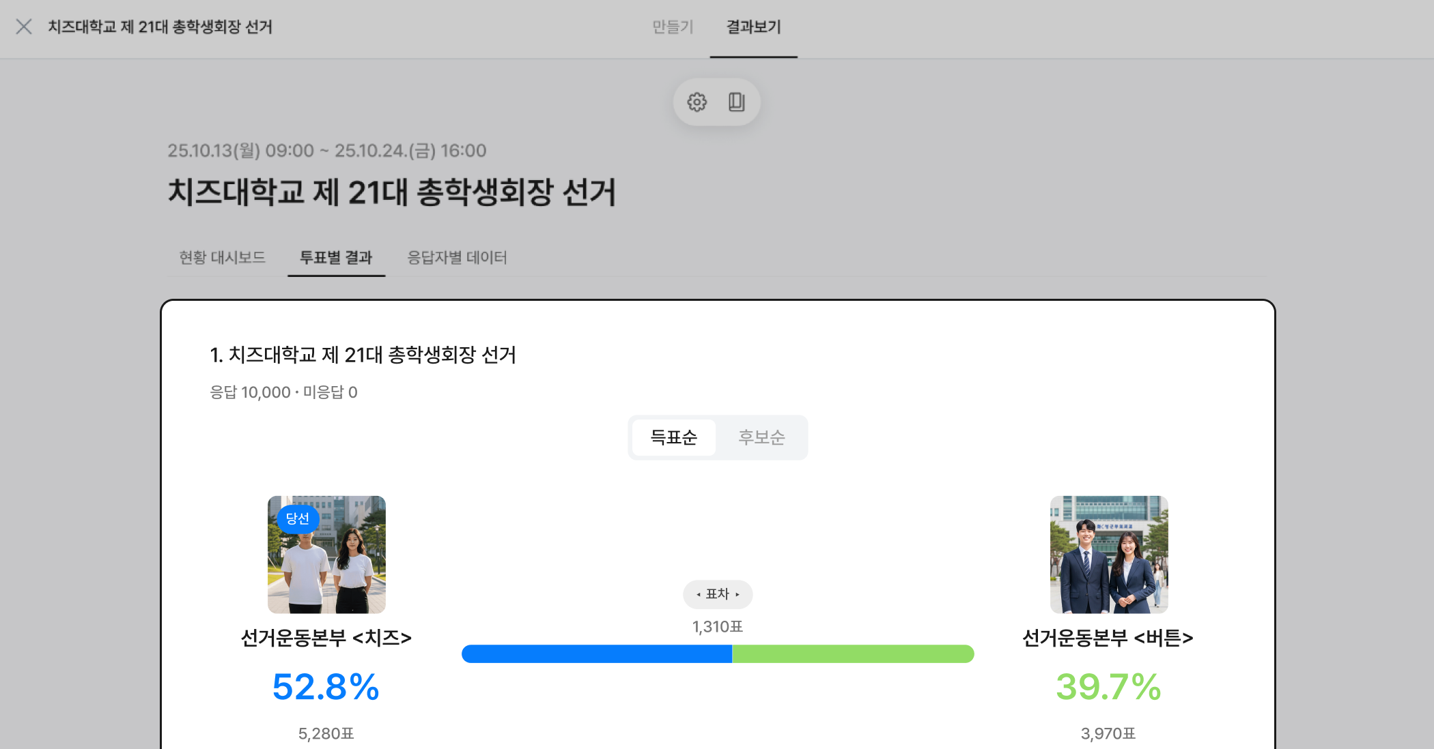Click the blue segment of the vote bar
The image size is (1434, 749).
[596, 653]
